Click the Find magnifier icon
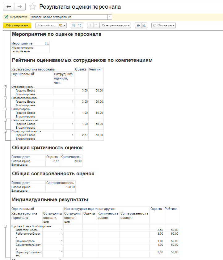 point(74,25)
